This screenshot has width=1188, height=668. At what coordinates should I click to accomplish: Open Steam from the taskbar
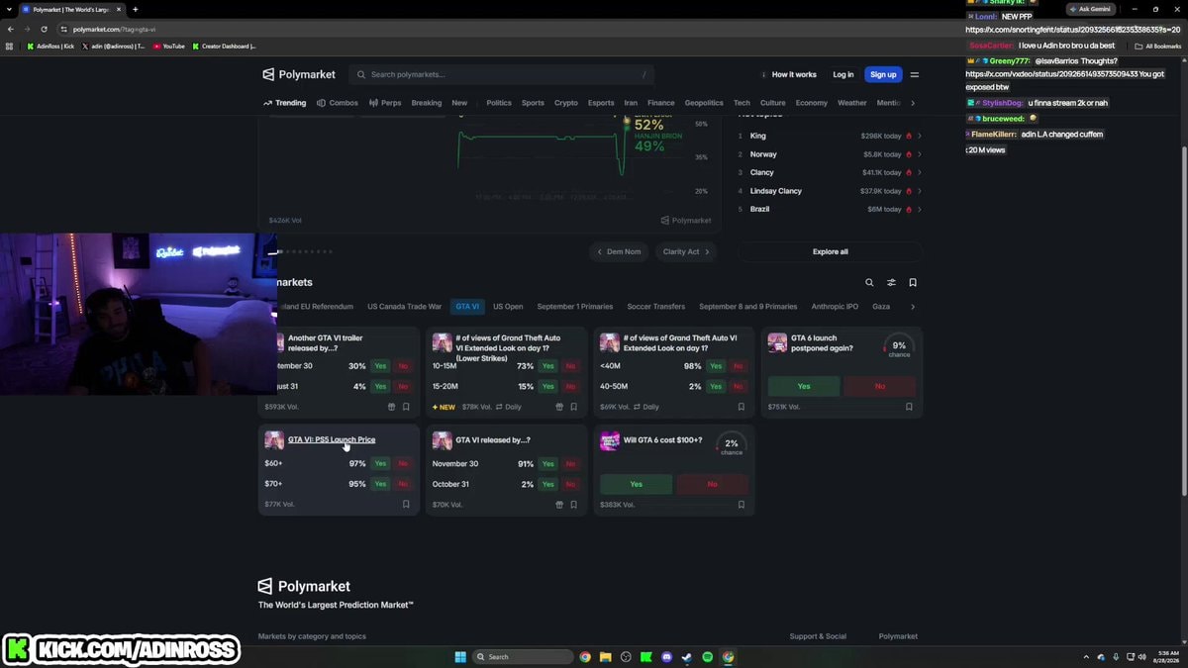point(687,656)
